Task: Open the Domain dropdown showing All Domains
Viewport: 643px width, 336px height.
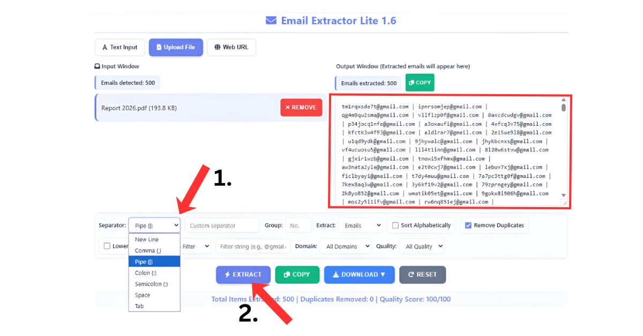Action: tap(346, 247)
